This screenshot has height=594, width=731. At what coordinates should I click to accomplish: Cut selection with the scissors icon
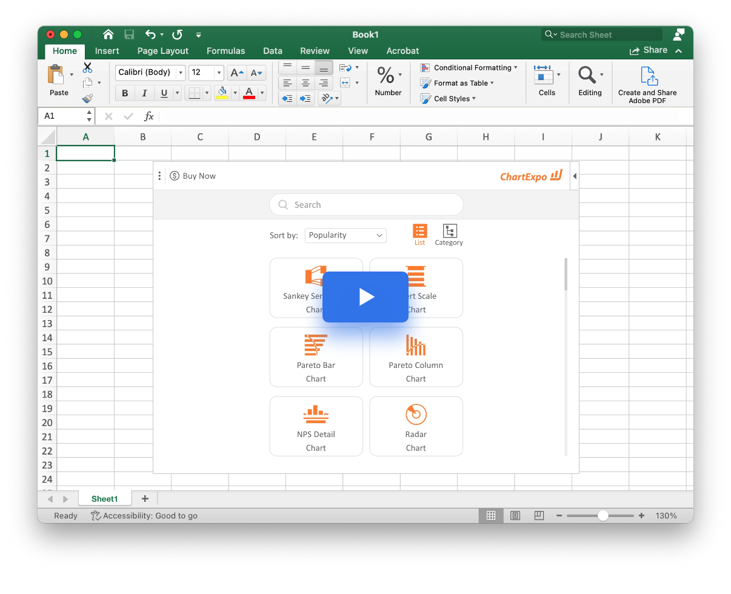pos(87,67)
